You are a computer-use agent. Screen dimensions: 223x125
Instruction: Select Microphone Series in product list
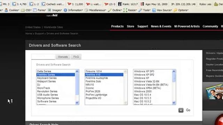(56, 98)
